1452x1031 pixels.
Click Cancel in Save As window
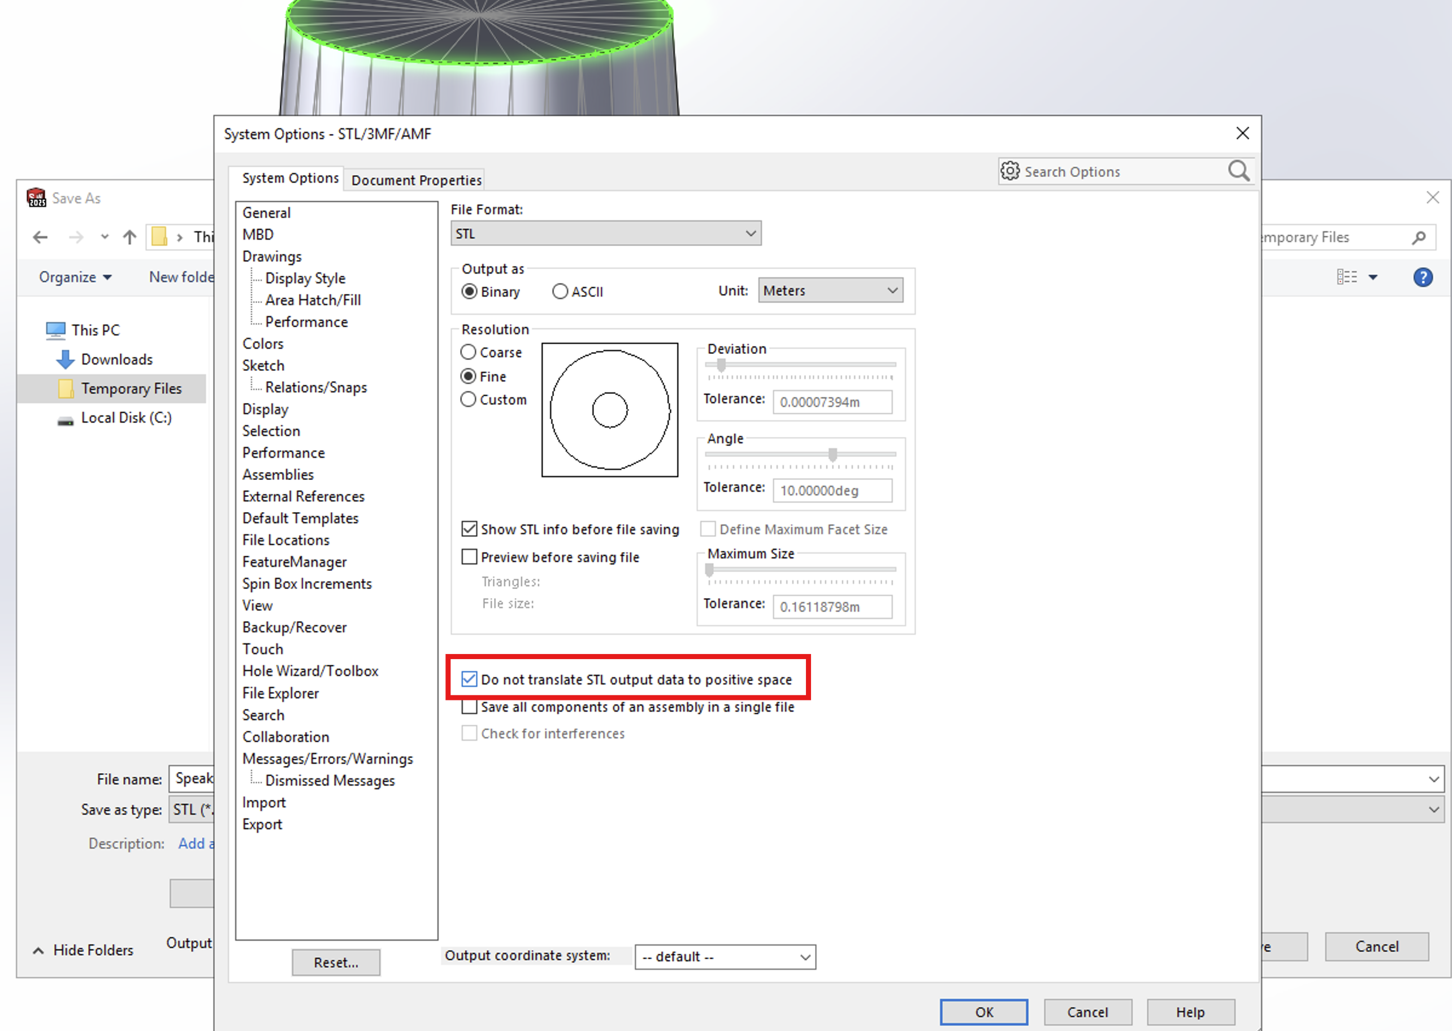coord(1377,947)
